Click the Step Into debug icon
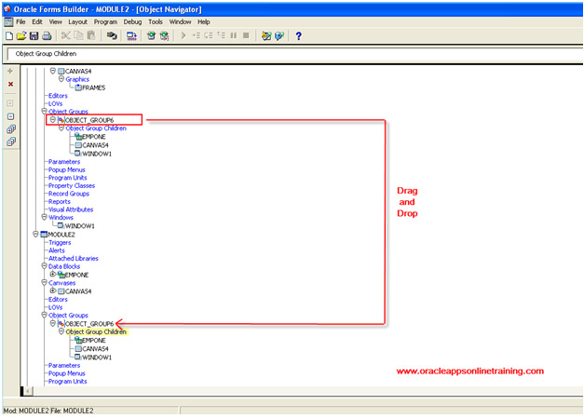Screen dimensions: 584x418 coord(196,36)
